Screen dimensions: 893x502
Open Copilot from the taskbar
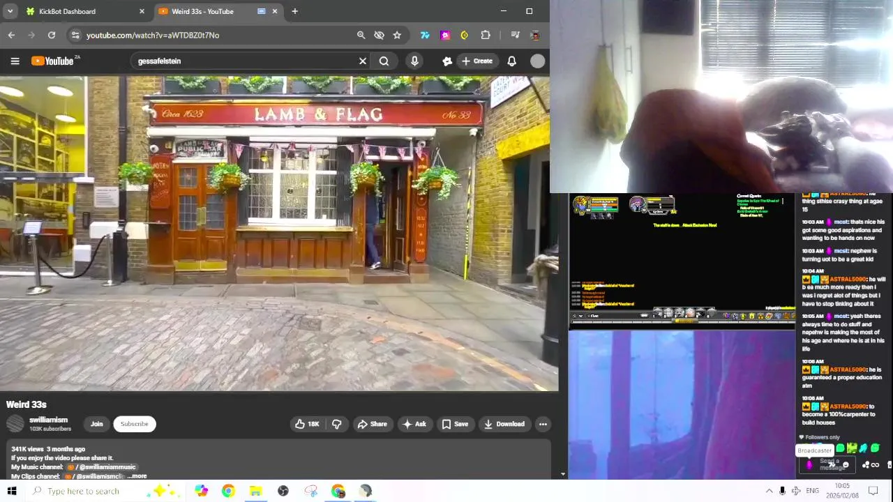[x=201, y=491]
